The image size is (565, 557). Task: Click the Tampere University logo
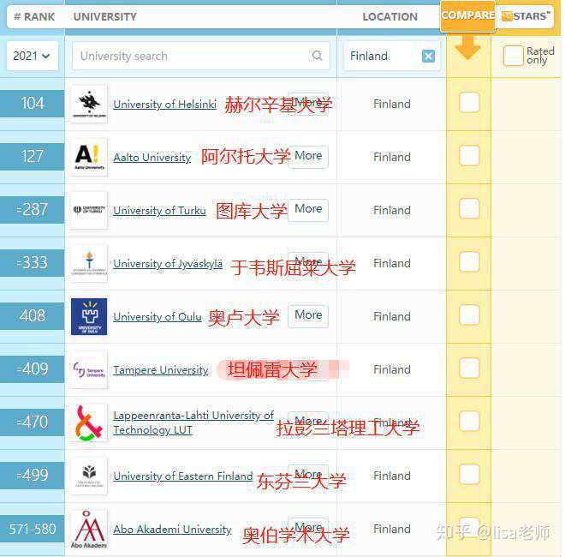click(x=89, y=369)
